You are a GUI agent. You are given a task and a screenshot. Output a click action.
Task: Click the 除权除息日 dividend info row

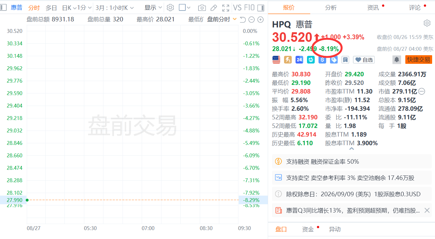coord(352,194)
